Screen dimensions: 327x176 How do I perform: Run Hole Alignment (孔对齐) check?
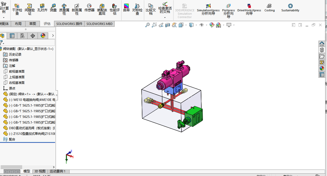[42, 8]
